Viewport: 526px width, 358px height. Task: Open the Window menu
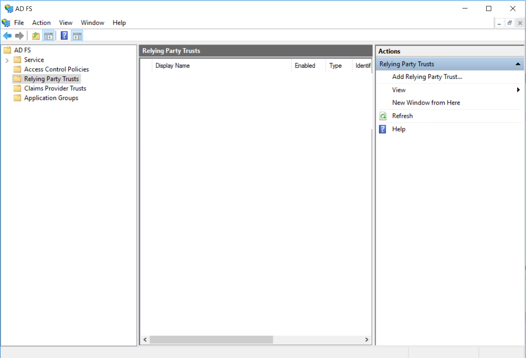click(x=92, y=23)
